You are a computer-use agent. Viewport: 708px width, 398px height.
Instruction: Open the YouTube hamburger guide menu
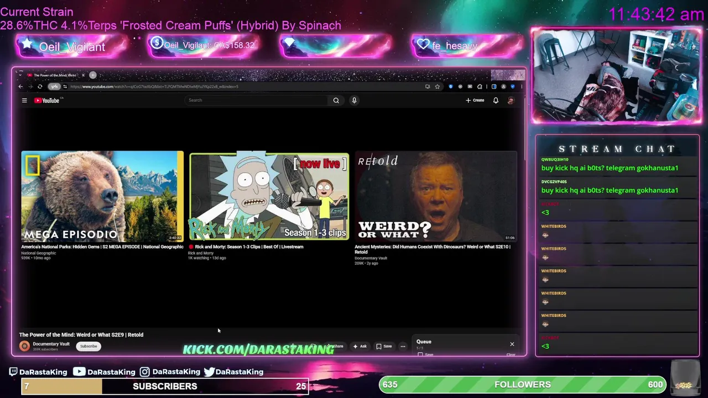(x=24, y=100)
